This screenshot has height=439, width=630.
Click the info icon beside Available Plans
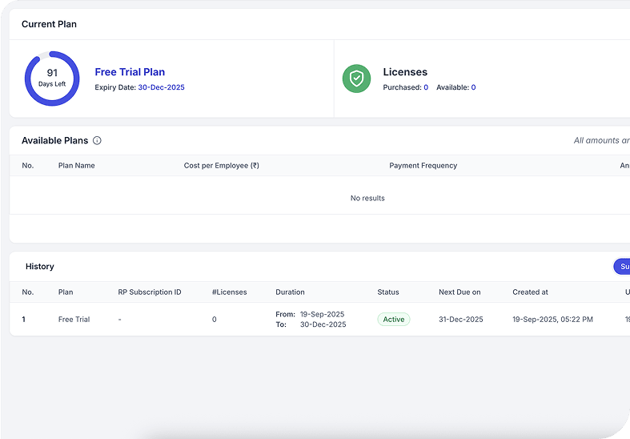(x=97, y=141)
